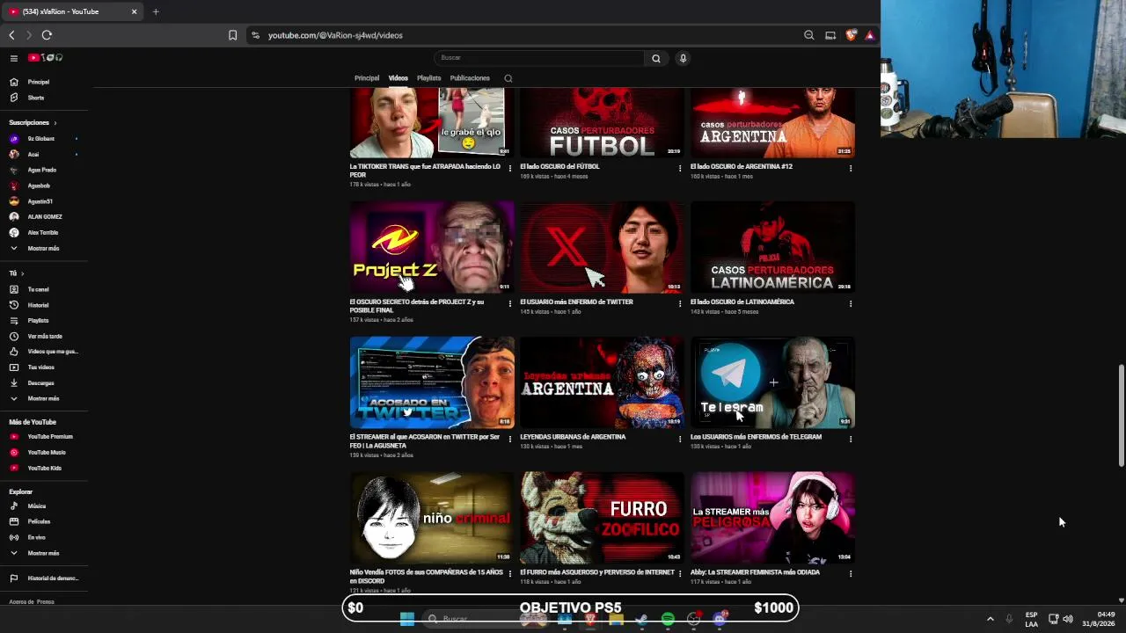Expand the Suscripciones header chevron
The height and width of the screenshot is (633, 1126).
tap(55, 123)
